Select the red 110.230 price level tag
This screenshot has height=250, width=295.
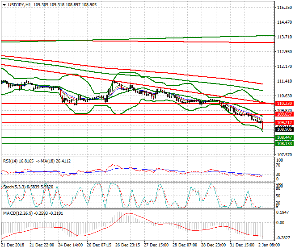[x=284, y=104]
